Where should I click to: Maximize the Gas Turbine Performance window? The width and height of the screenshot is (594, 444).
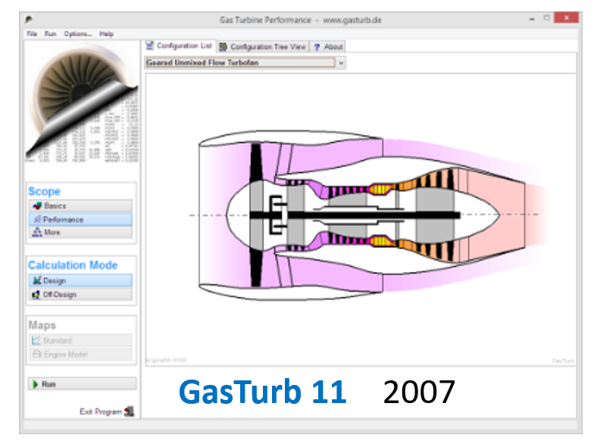pos(546,18)
